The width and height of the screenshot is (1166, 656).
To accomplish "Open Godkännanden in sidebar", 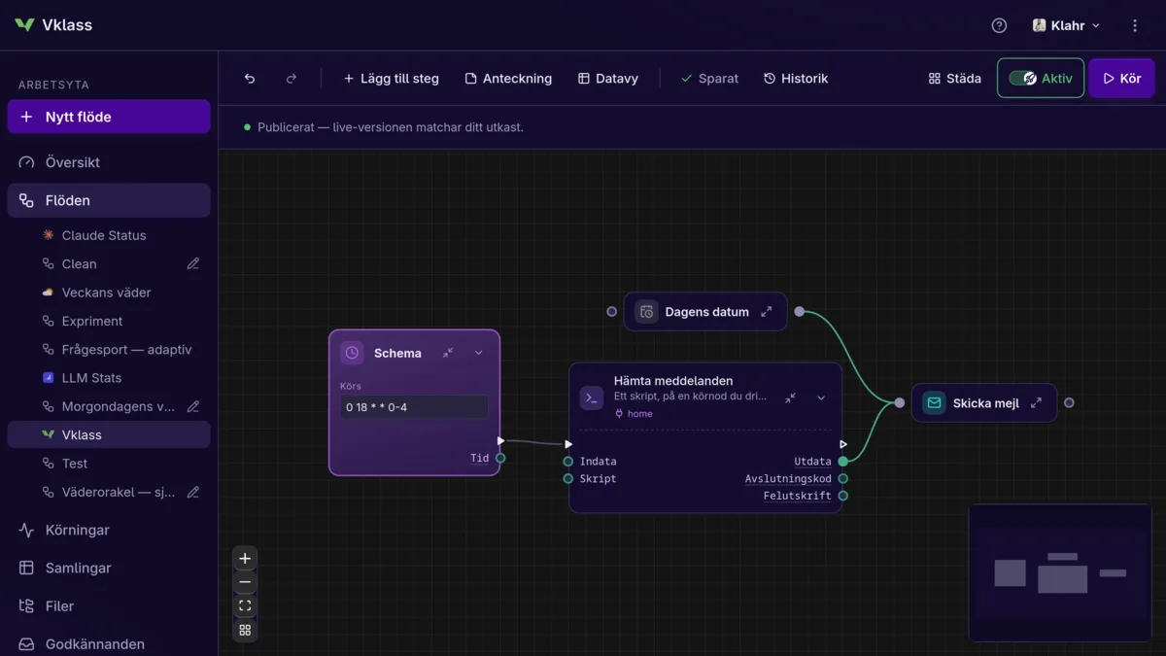I will [x=109, y=643].
